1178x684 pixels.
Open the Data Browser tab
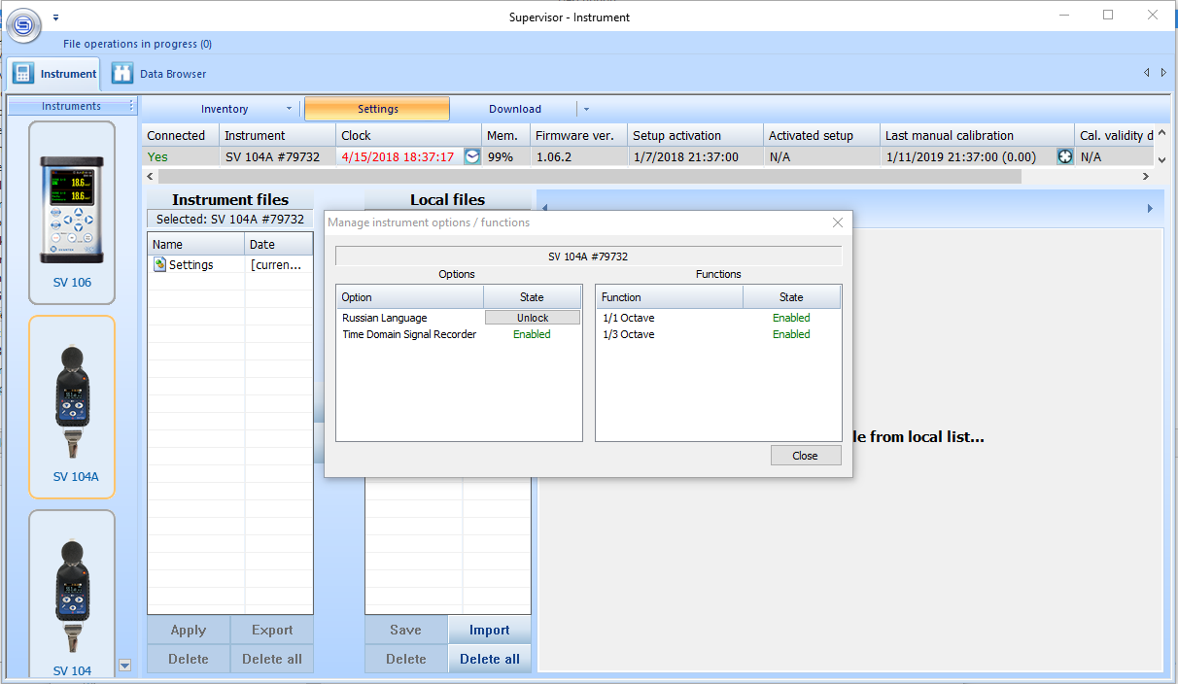(x=159, y=74)
